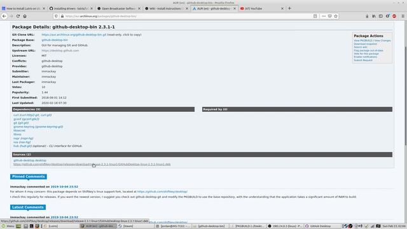The width and height of the screenshot is (407, 229).
Task: Close the Open Broadcaster Software tab
Action: pos(139,8)
